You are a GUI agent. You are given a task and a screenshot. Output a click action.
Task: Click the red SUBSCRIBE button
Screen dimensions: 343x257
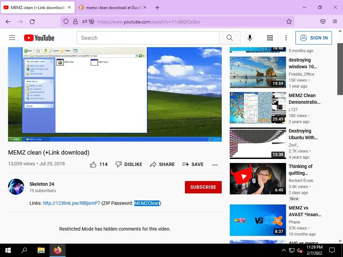coord(203,187)
